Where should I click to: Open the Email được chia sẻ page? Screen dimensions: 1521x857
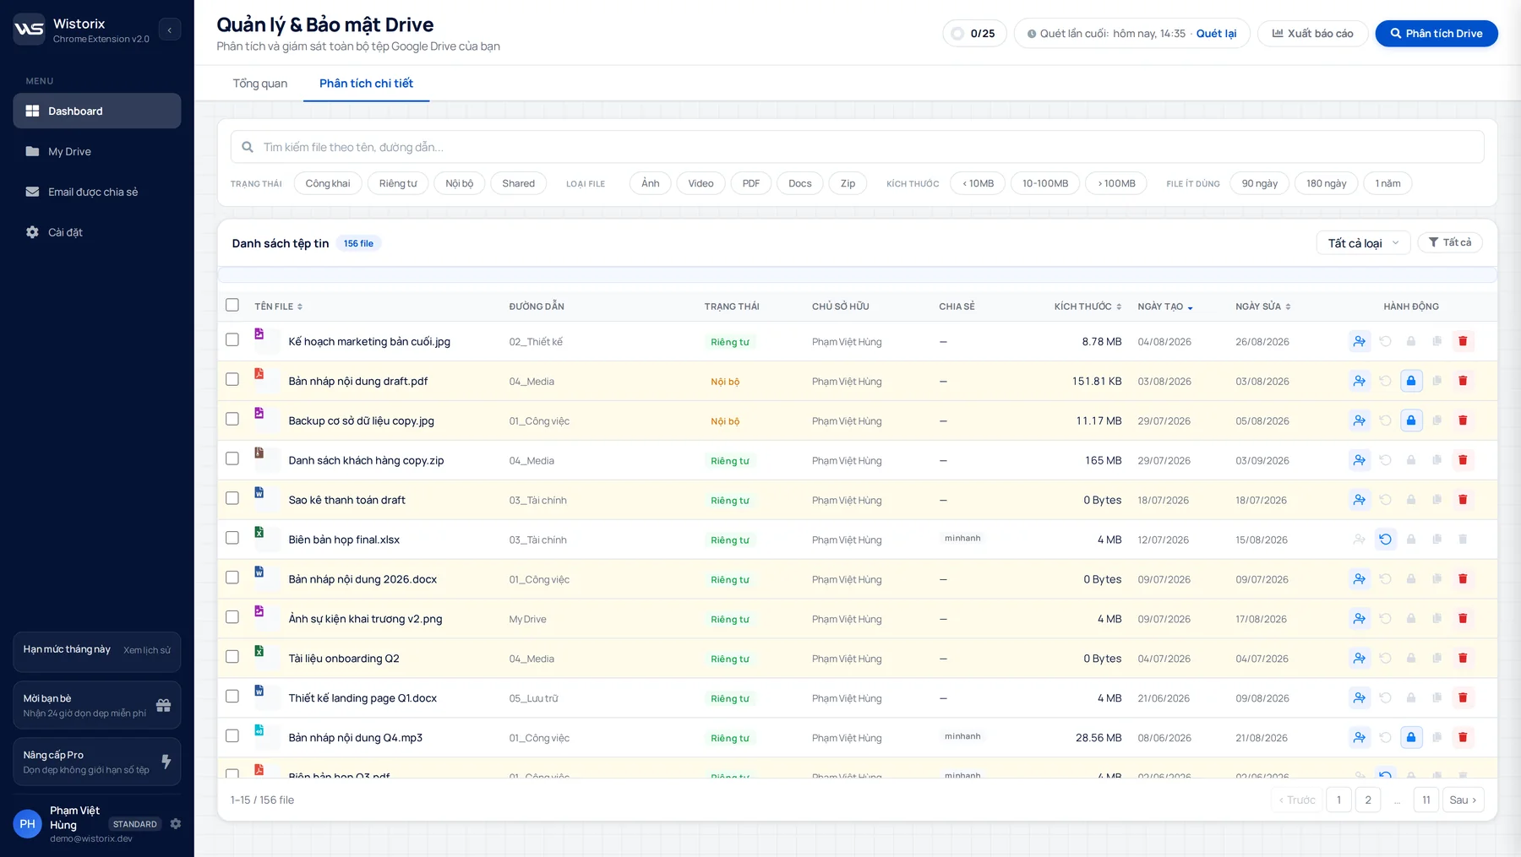tap(97, 192)
